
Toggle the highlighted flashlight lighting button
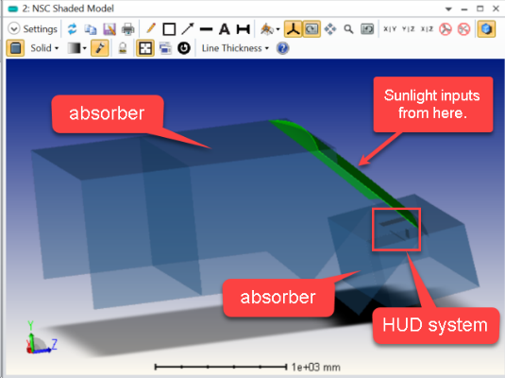pos(99,48)
